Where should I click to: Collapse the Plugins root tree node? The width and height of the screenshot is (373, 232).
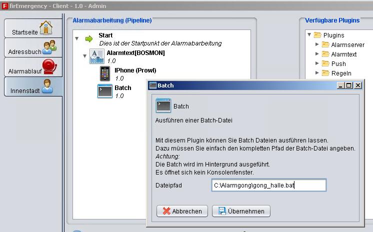(x=309, y=35)
